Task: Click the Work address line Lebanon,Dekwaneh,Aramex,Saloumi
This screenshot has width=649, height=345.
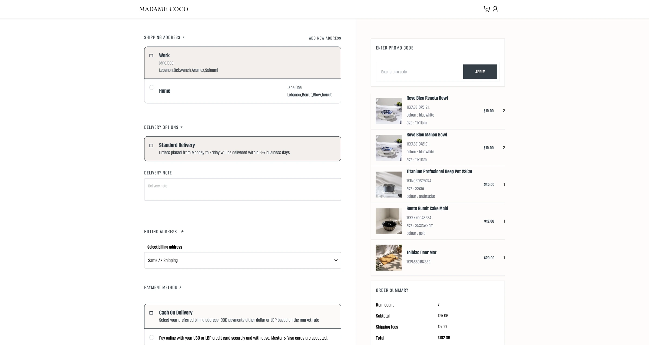Action: 188,70
